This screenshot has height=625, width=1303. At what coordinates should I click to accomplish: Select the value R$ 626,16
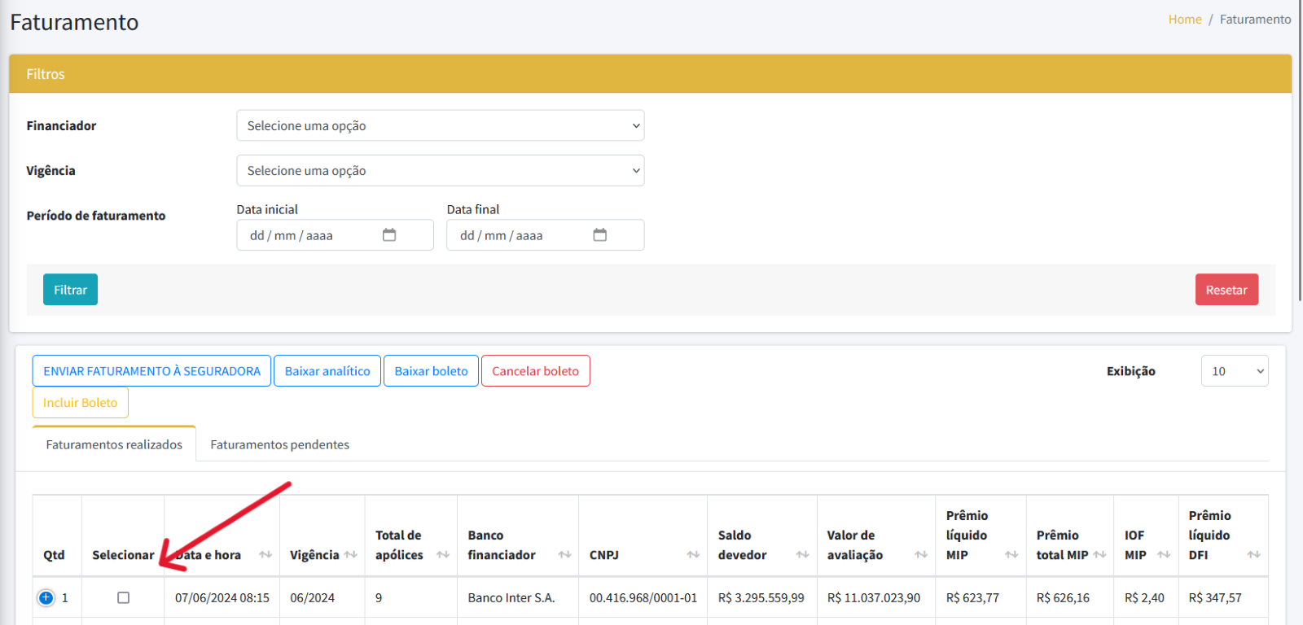1063,597
